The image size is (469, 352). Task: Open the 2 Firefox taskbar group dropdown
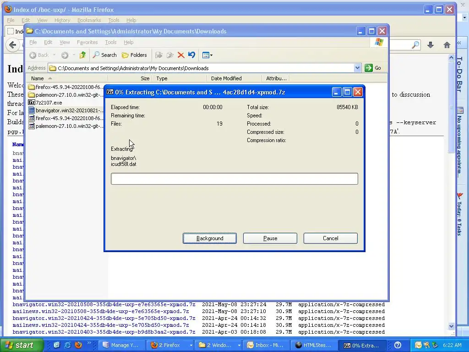(191, 346)
